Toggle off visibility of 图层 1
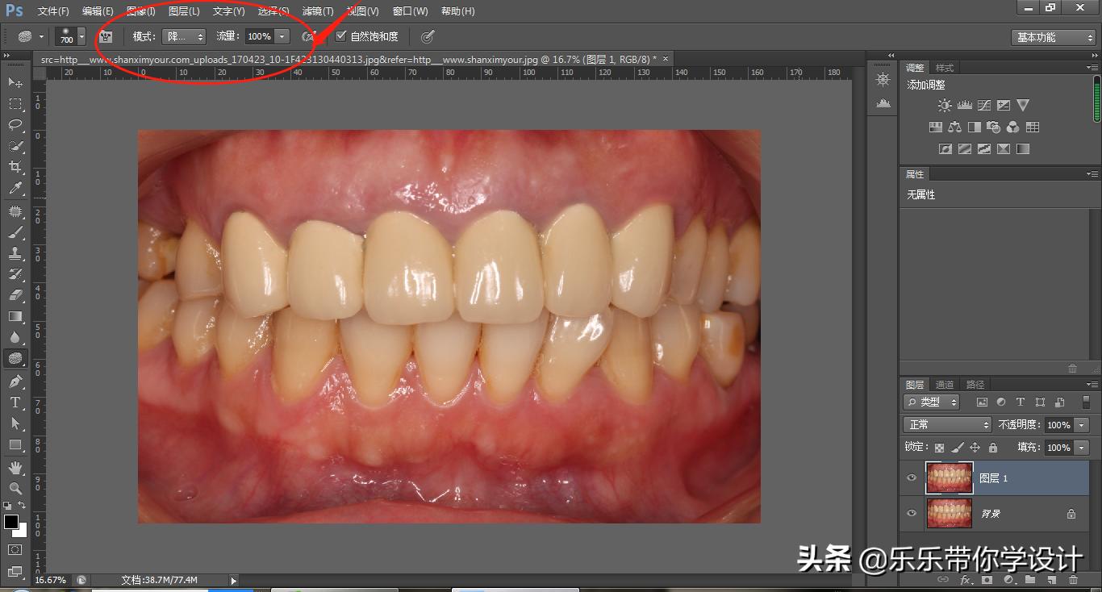The width and height of the screenshot is (1102, 592). (x=912, y=477)
